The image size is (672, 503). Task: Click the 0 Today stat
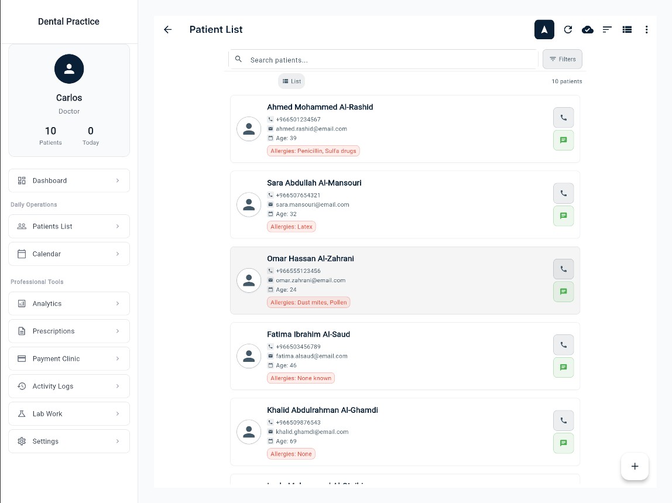tap(90, 135)
